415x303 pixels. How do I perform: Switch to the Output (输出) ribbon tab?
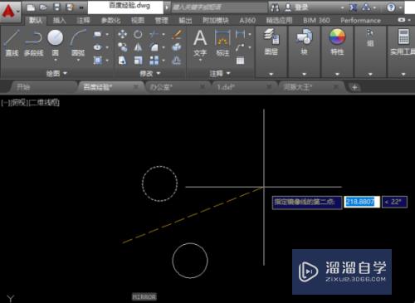tap(185, 21)
